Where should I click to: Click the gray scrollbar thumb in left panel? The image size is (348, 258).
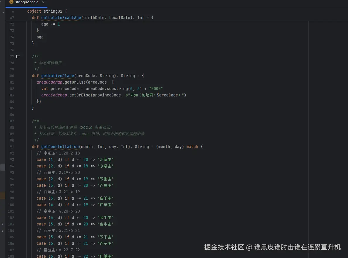[x=3, y=167]
